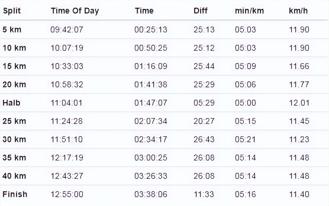Select the 20 km split row label
Image resolution: width=329 pixels, height=206 pixels.
(14, 84)
